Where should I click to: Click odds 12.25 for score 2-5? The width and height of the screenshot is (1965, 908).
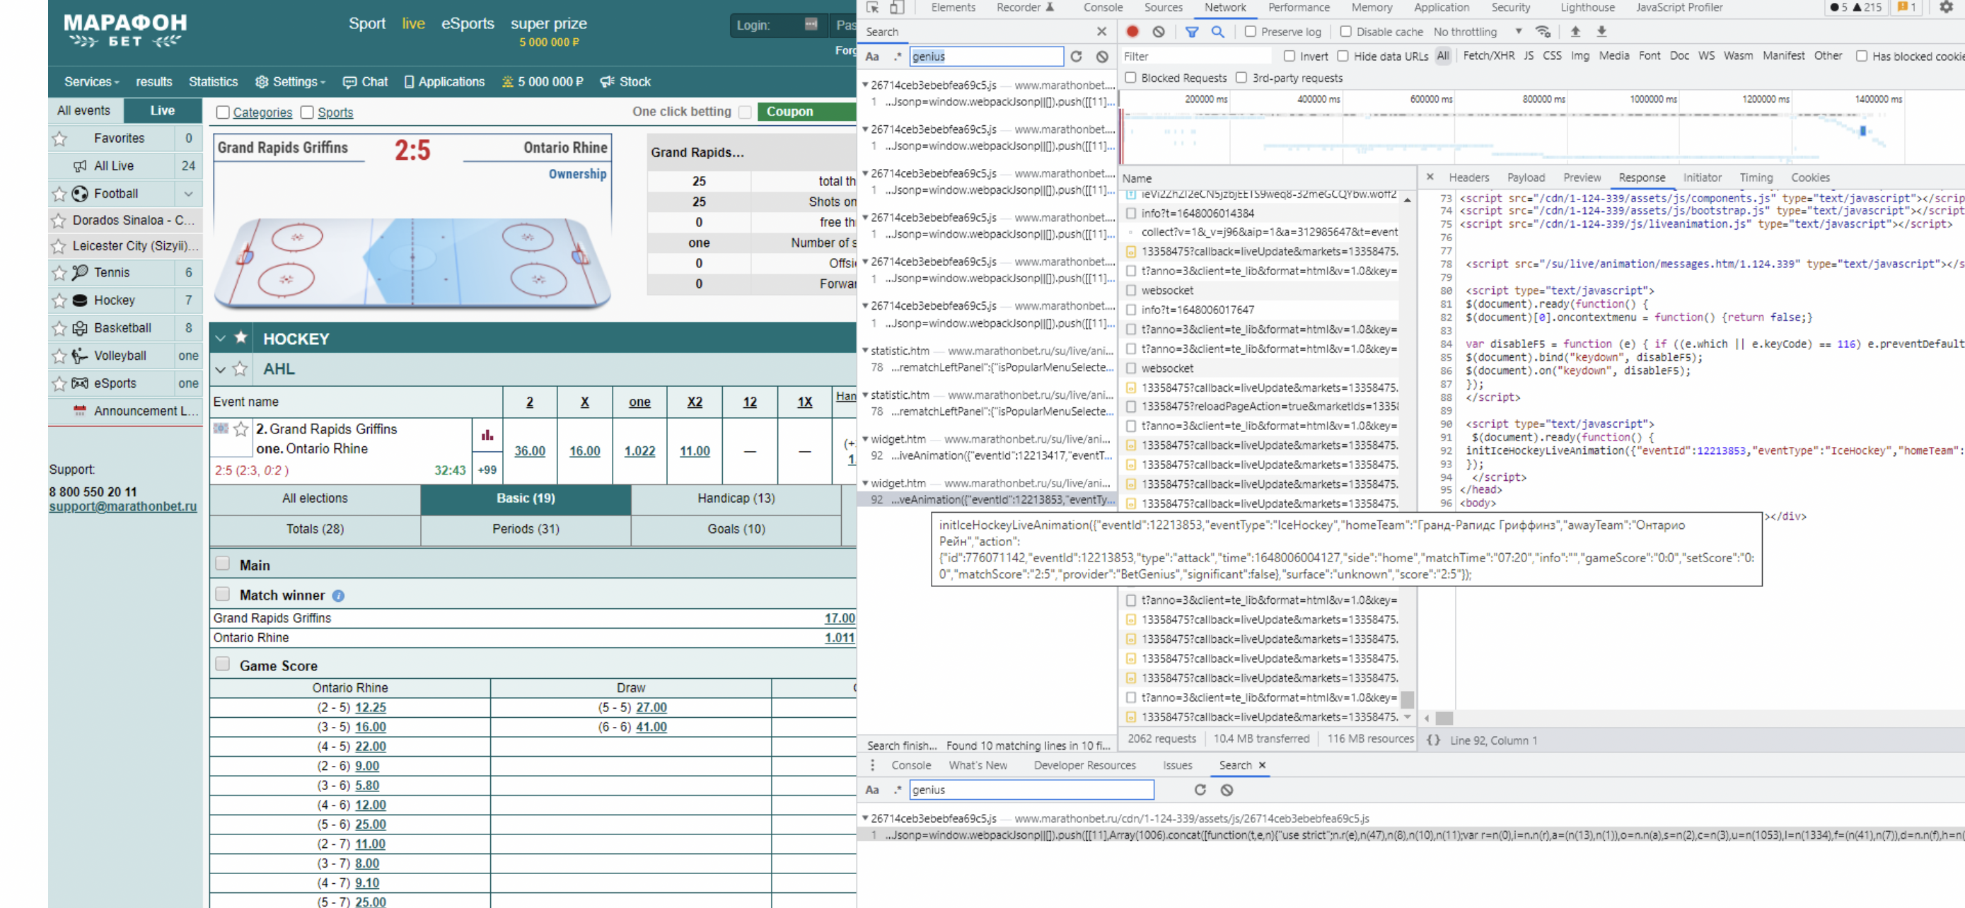(x=370, y=707)
